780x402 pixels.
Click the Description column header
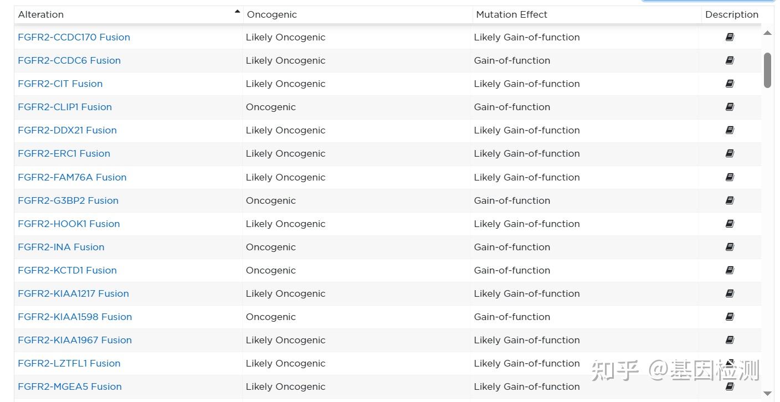(x=731, y=14)
